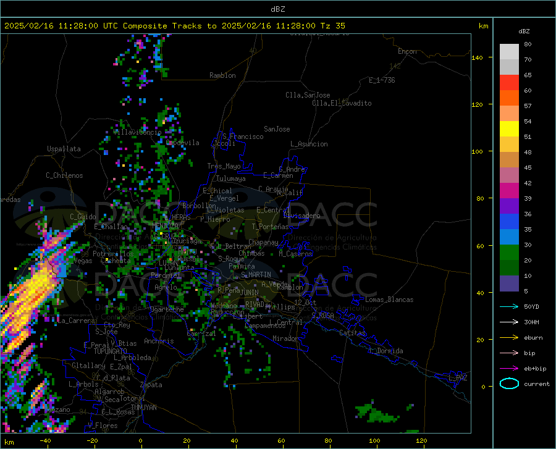Click the 'E_1-736' place label
Screen dimensions: 556x449
click(382, 80)
